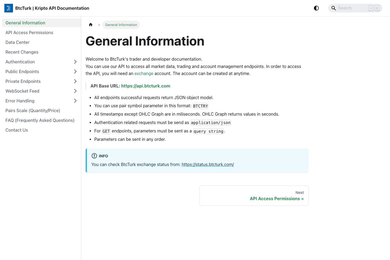Click the API Access Permissions next button
This screenshot has width=390, height=260.
pos(277,199)
